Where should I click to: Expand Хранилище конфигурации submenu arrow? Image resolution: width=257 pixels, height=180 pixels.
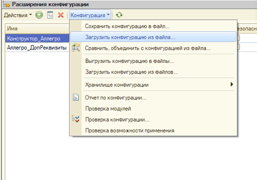pos(232,84)
